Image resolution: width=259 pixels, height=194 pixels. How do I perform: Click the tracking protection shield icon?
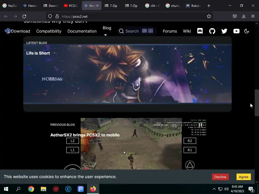point(50,16)
